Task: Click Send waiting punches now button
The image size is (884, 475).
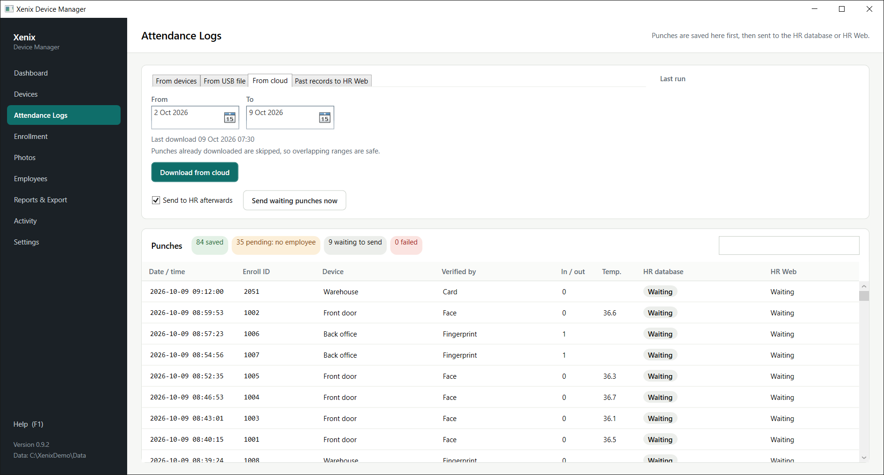Action: click(294, 200)
